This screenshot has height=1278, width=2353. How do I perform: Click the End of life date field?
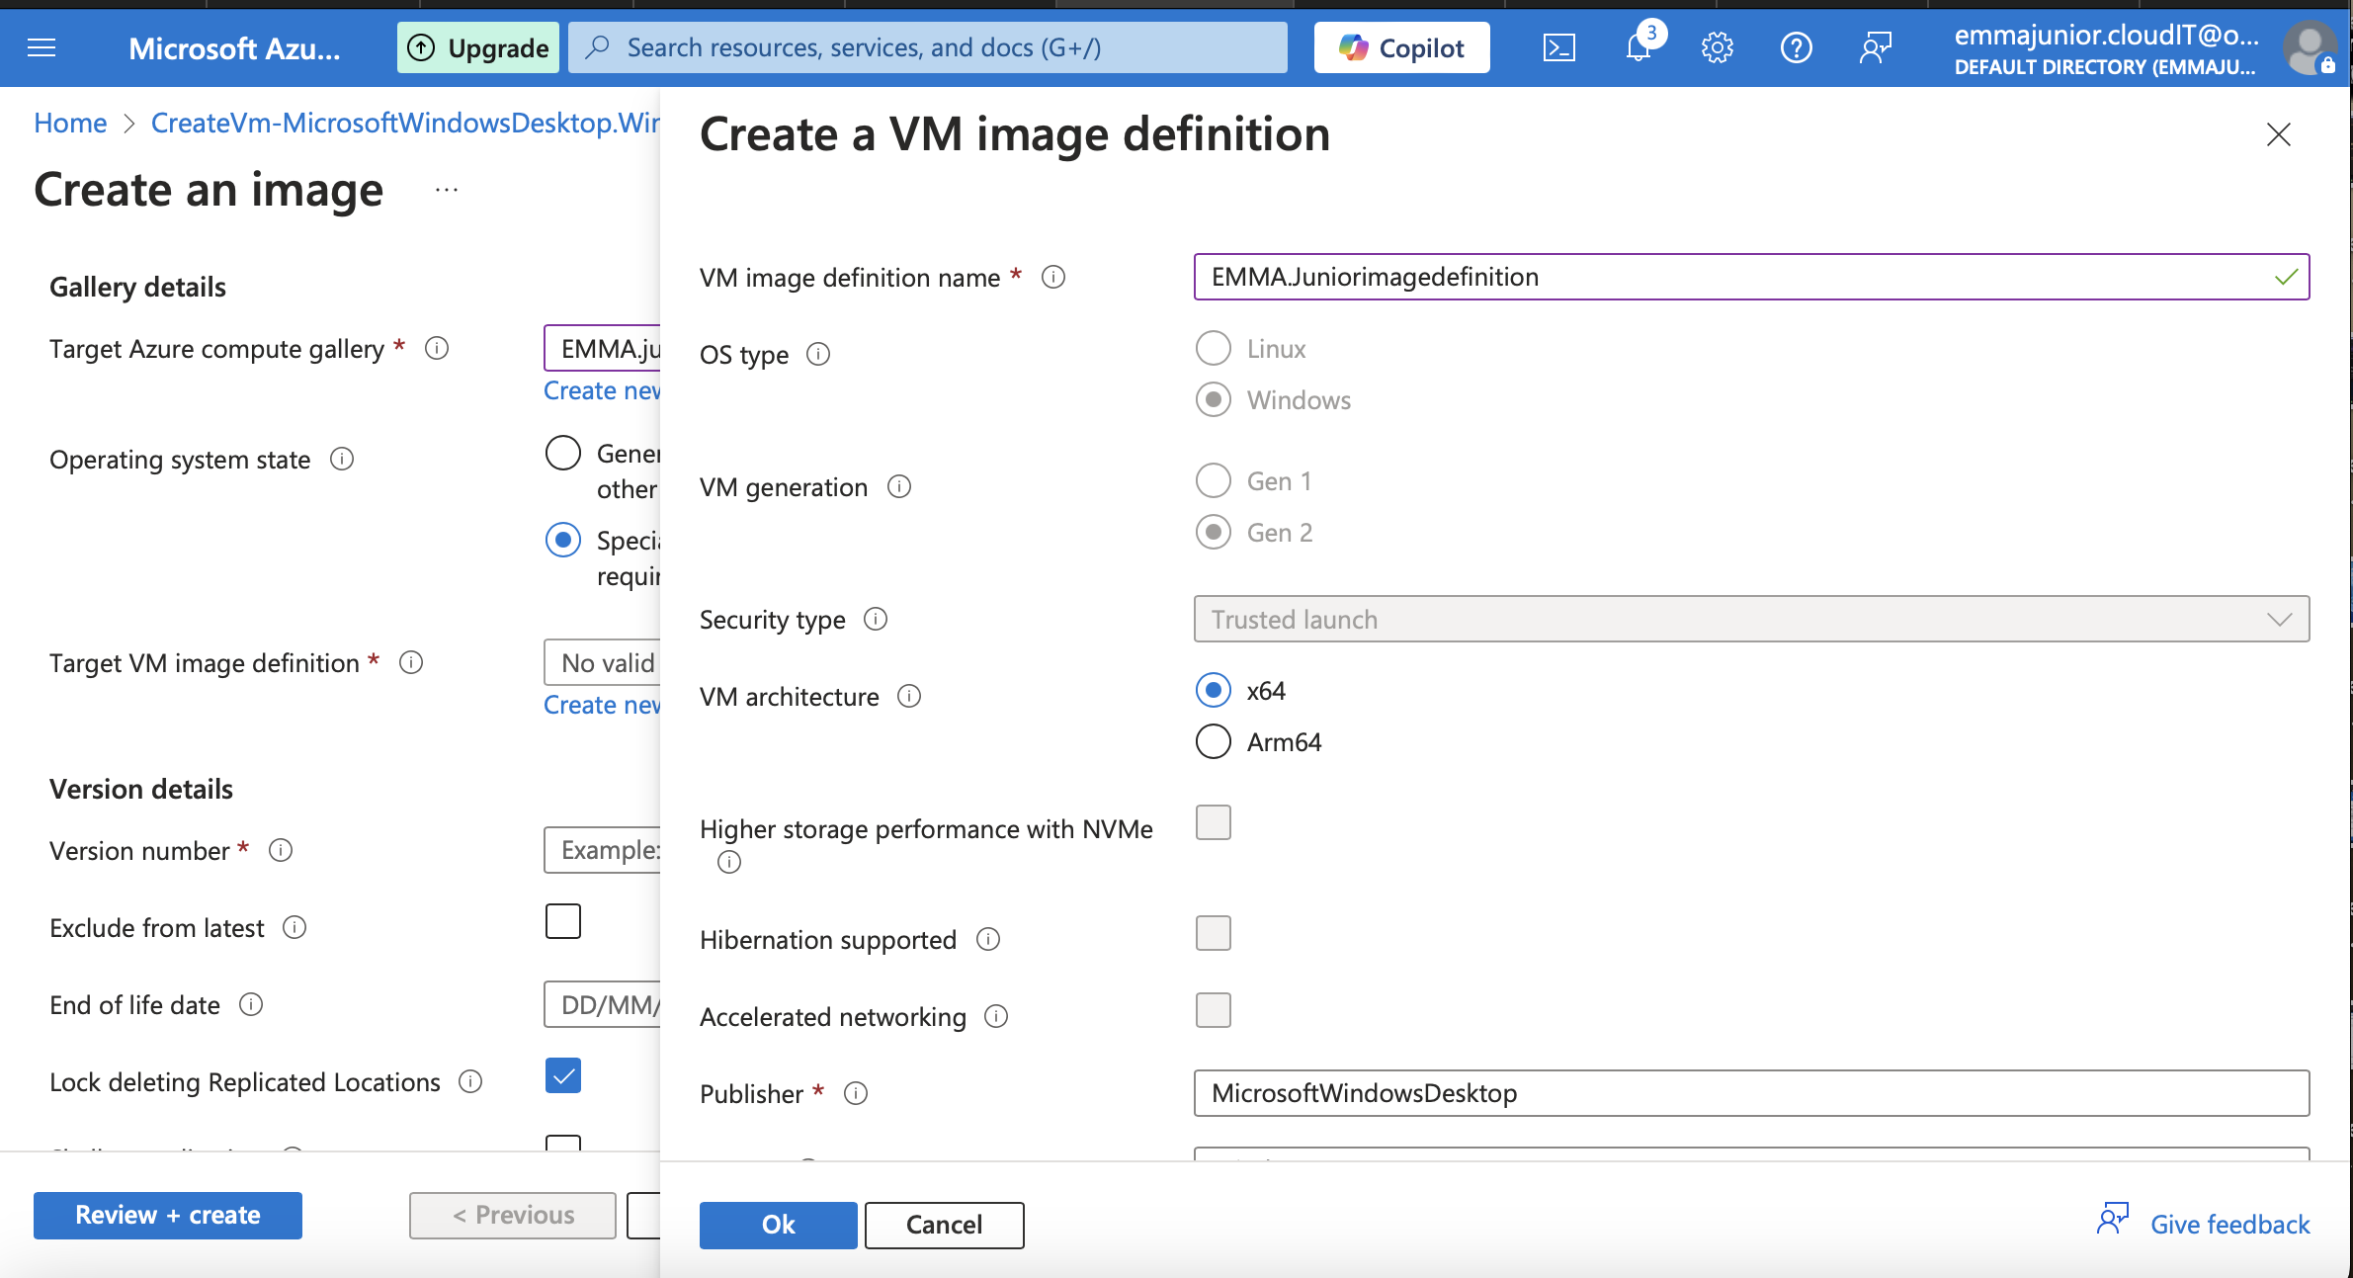602,1004
